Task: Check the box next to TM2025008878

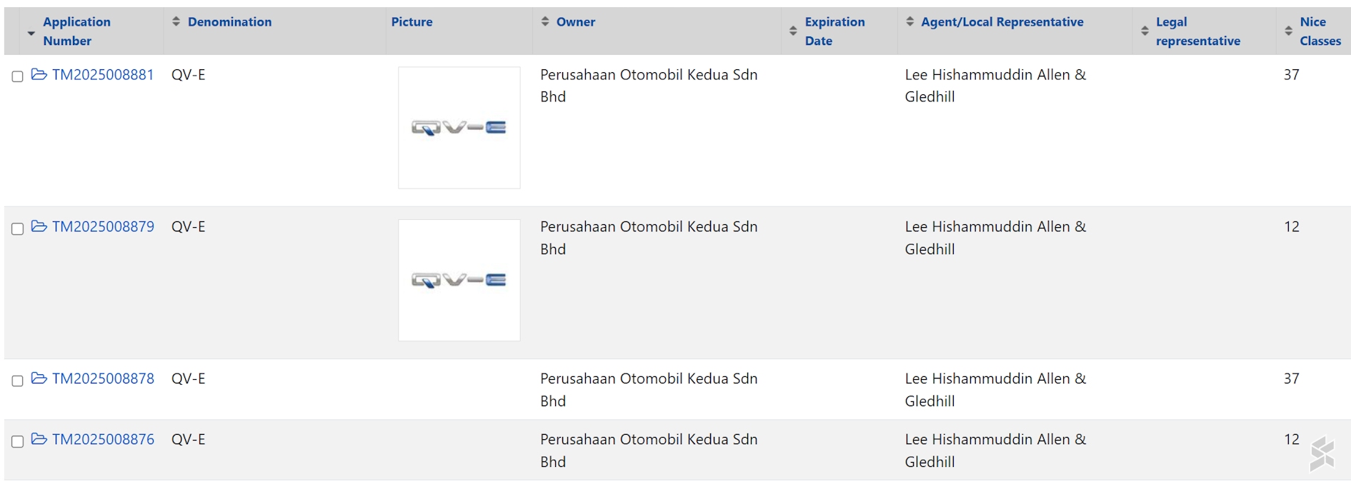Action: 18,381
